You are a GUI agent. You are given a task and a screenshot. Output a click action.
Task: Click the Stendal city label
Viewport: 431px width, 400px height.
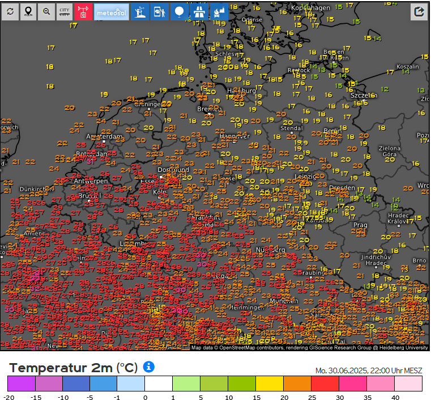pos(291,128)
